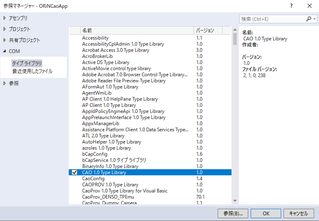Image resolution: width=319 pixels, height=221 pixels.
Task: Select the タイプ ライブラリ item
Action: point(27,64)
